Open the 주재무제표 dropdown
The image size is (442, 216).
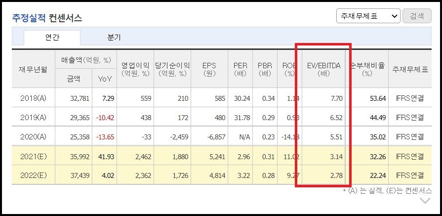(x=368, y=16)
